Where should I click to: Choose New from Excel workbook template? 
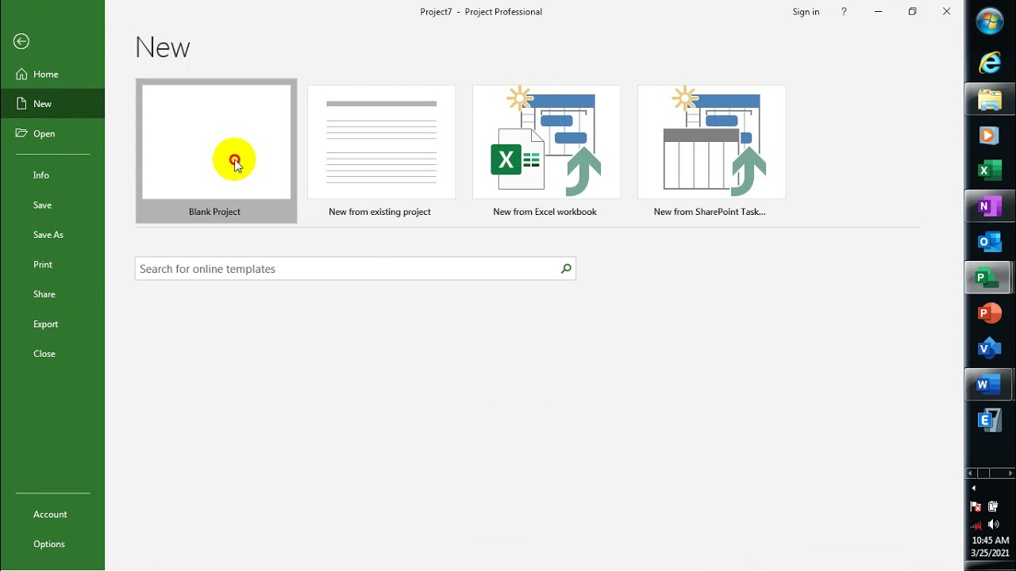[x=546, y=151]
